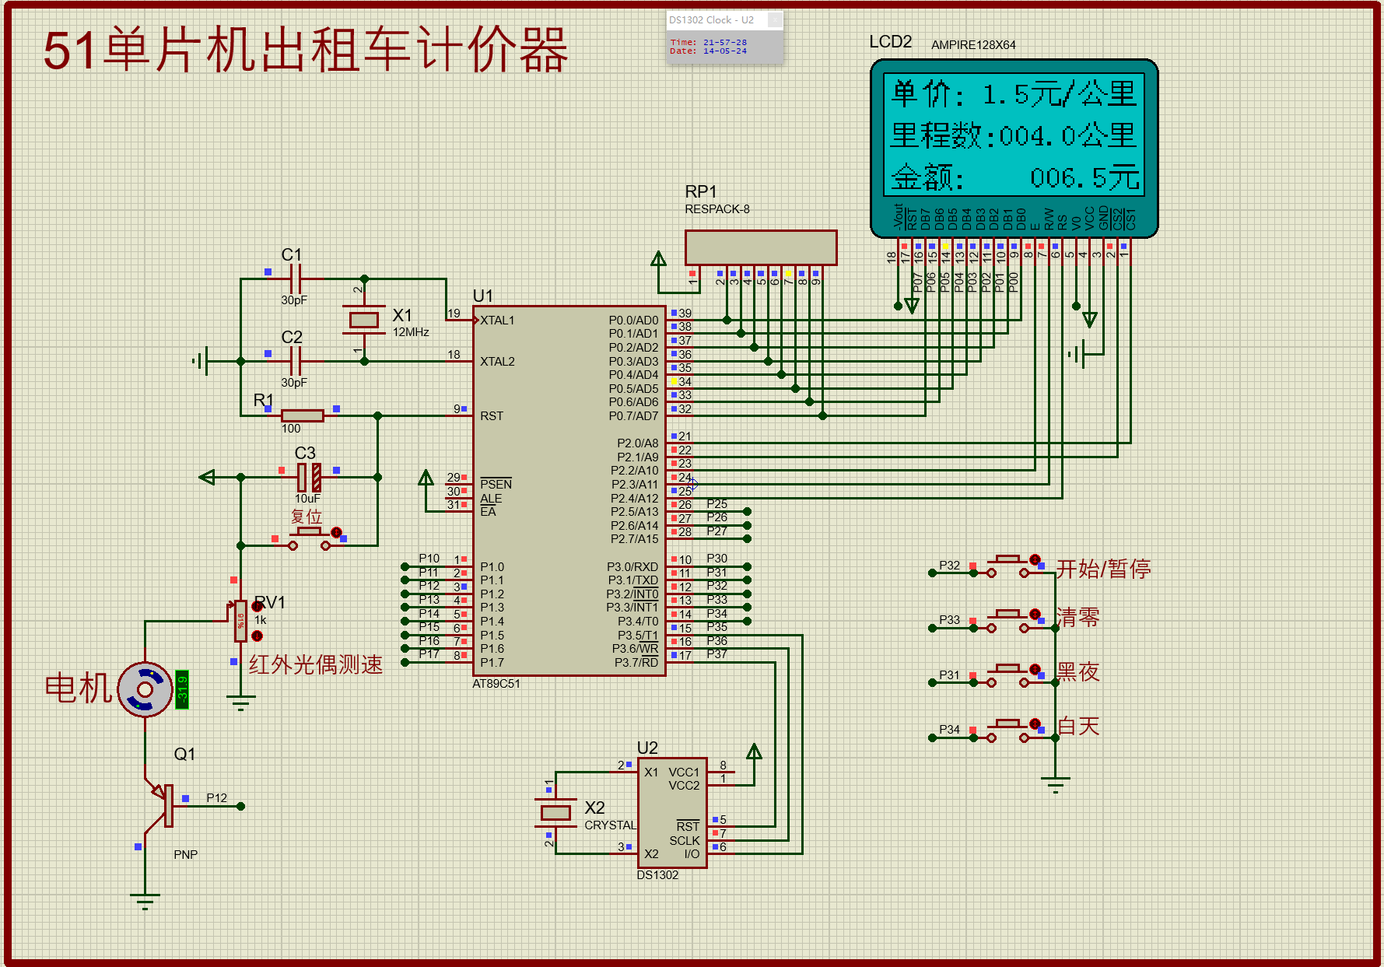Select the 电机 motor symbol

point(145,689)
